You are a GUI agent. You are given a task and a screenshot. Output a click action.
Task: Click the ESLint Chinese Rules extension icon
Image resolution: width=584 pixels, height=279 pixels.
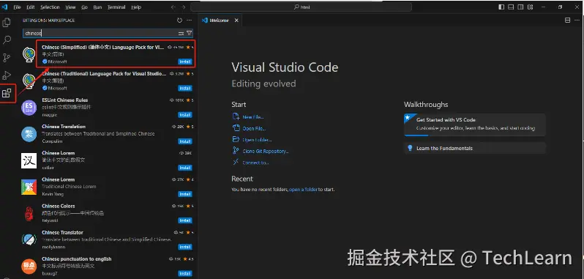tap(29, 108)
